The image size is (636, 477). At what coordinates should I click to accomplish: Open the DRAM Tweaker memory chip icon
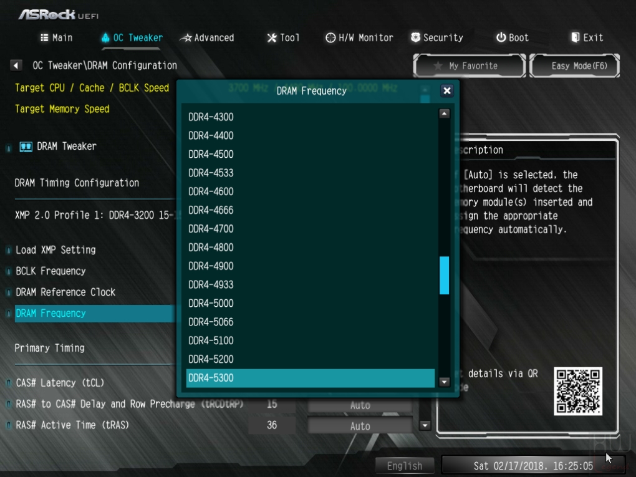(26, 147)
